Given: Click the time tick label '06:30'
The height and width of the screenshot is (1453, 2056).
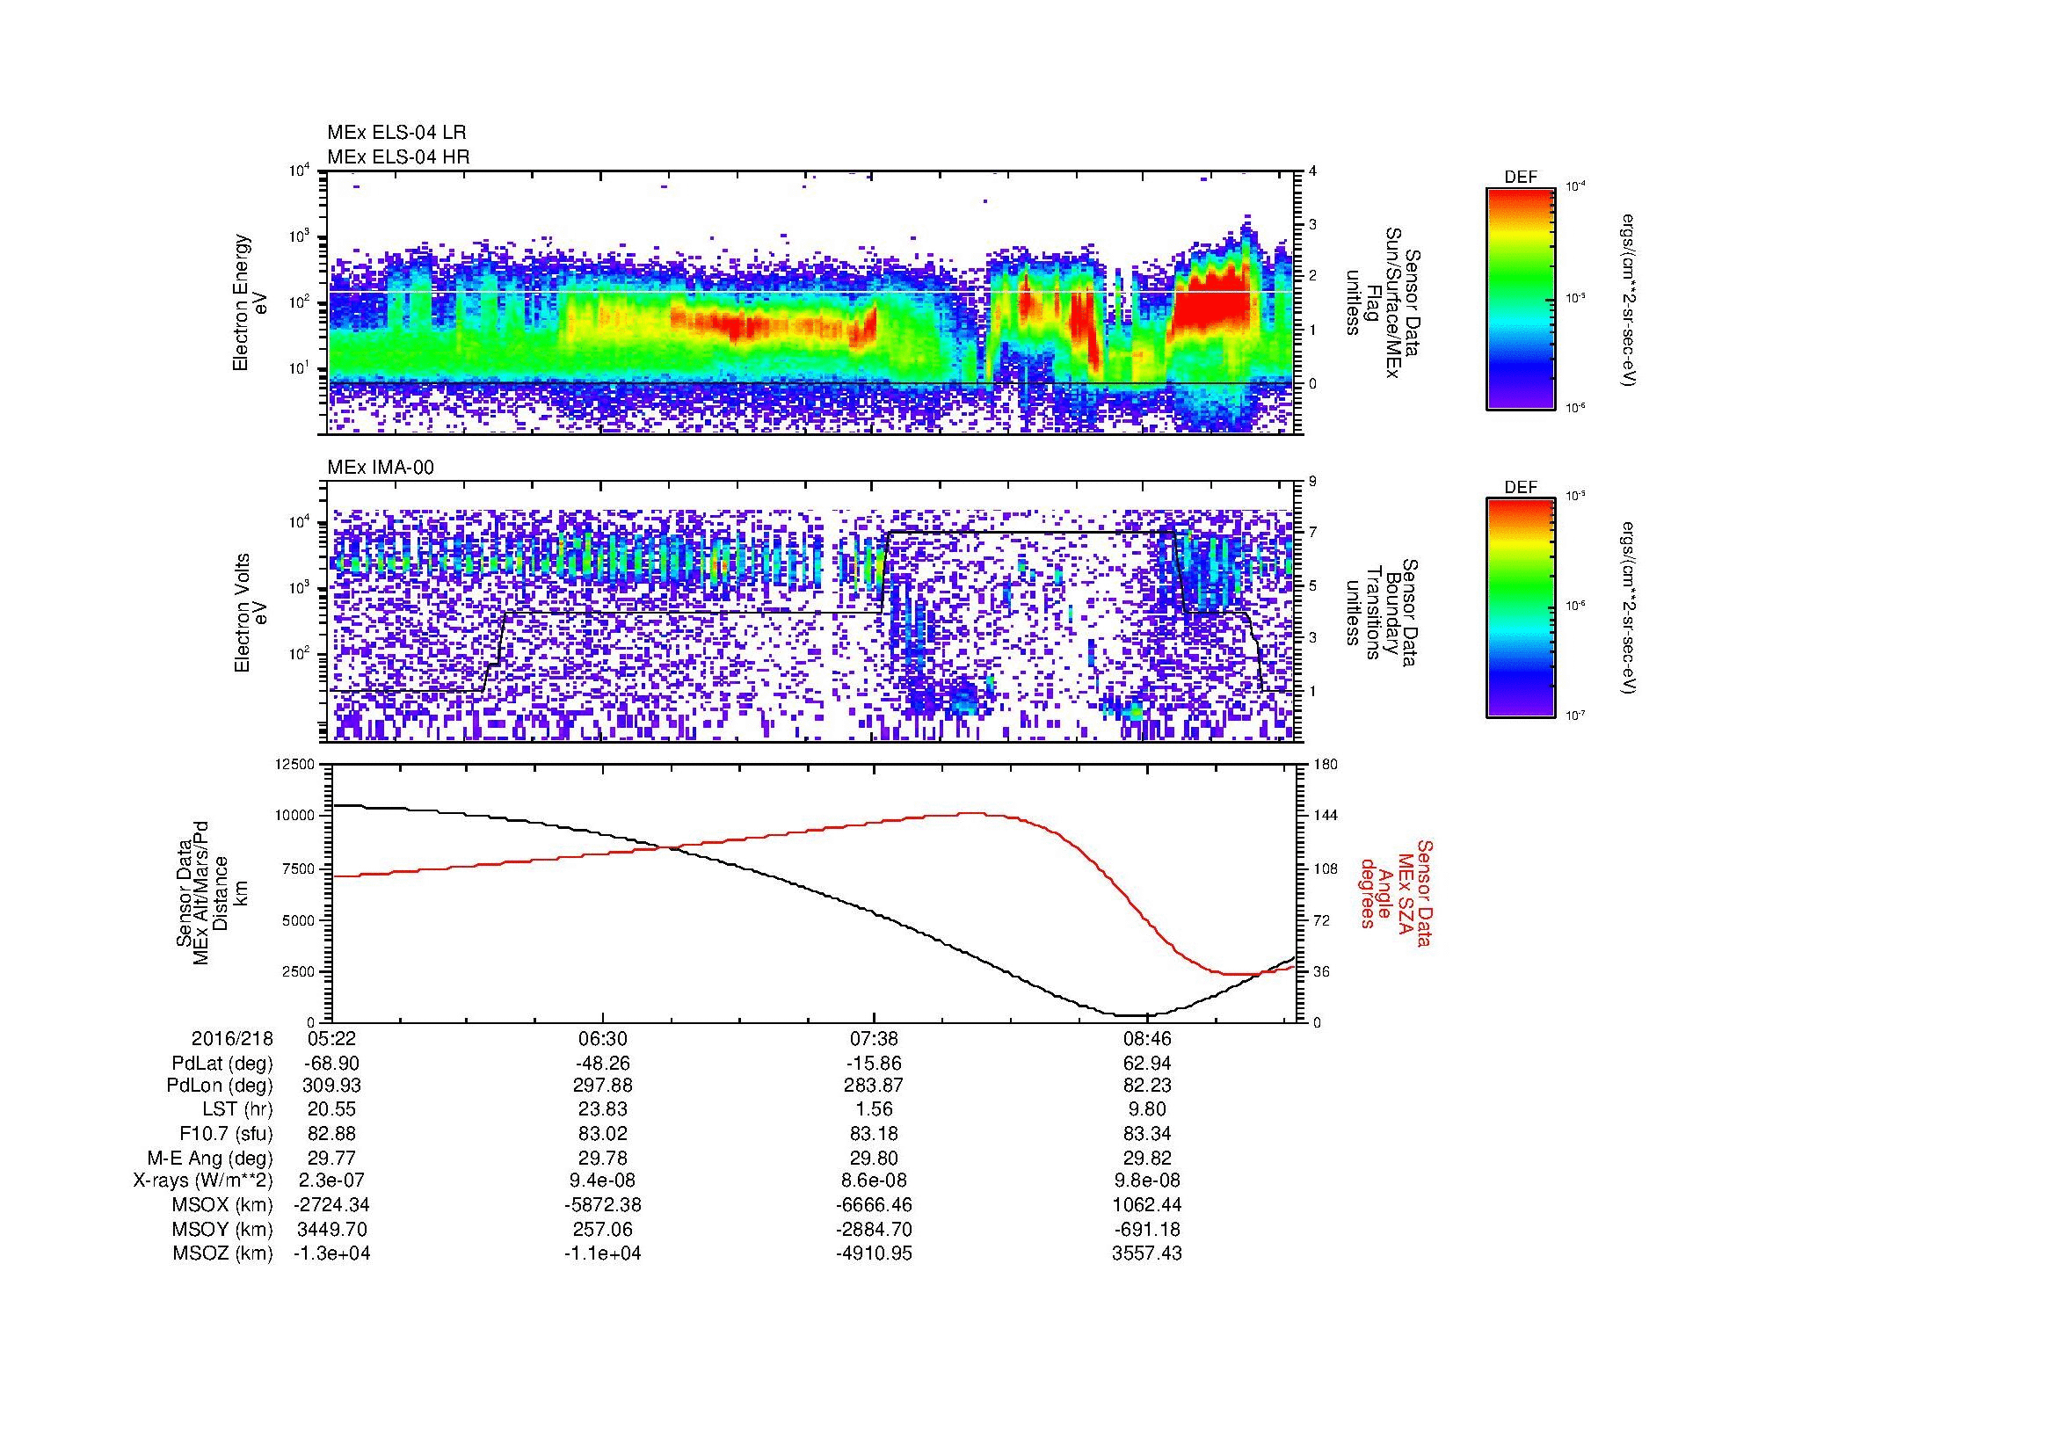Looking at the screenshot, I should coord(603,1038).
